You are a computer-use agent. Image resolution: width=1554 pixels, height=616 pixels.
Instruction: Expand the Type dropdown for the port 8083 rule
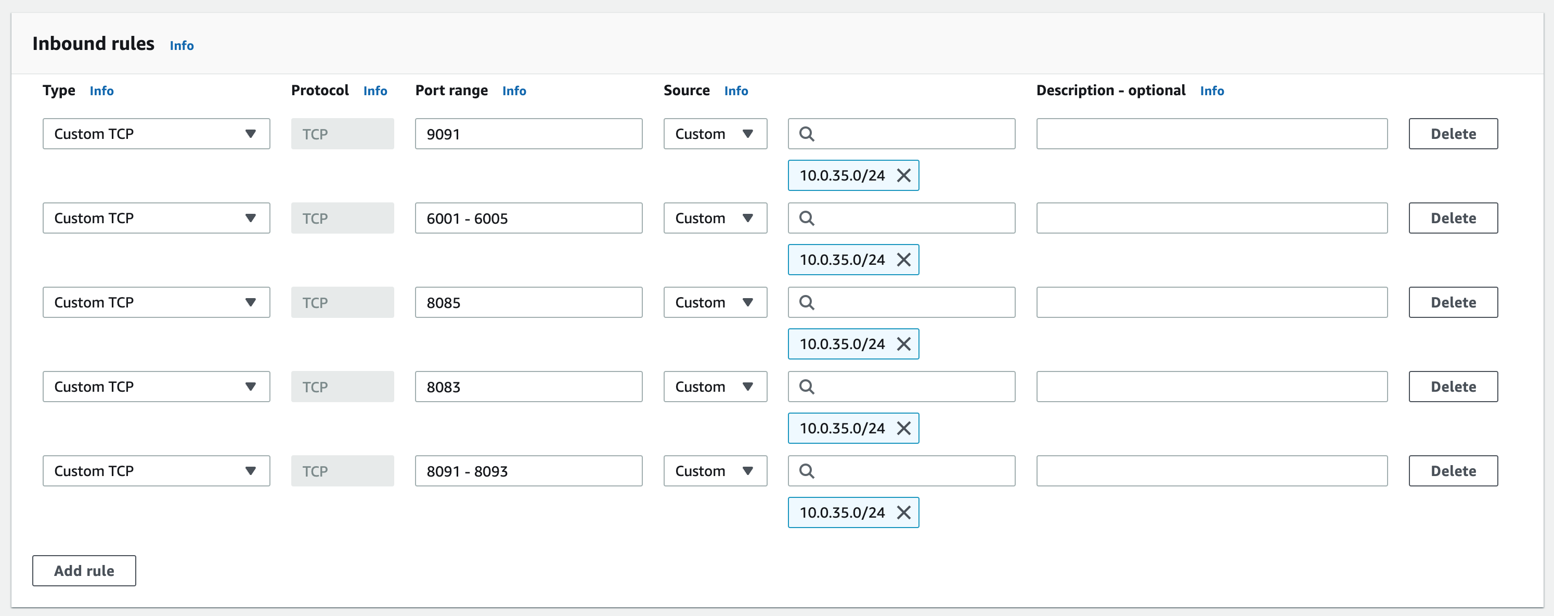point(156,387)
